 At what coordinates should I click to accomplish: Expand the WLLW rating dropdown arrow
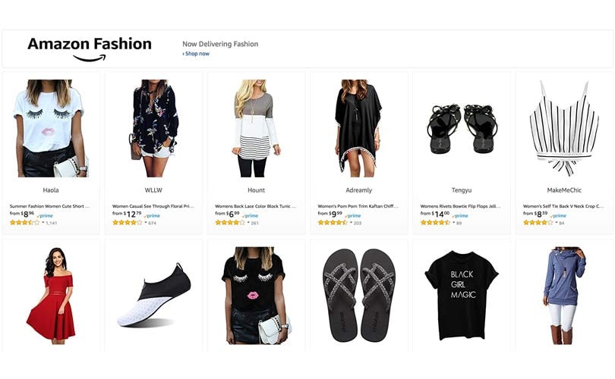(144, 223)
